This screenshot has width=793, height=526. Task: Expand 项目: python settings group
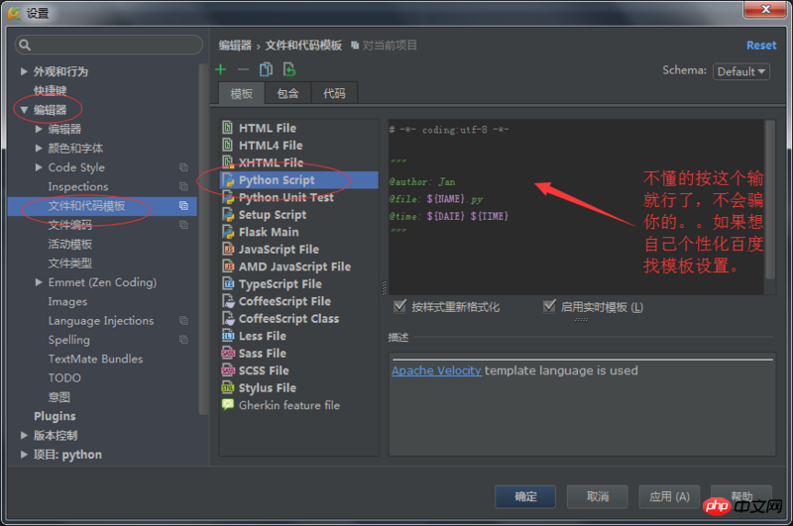tap(24, 455)
